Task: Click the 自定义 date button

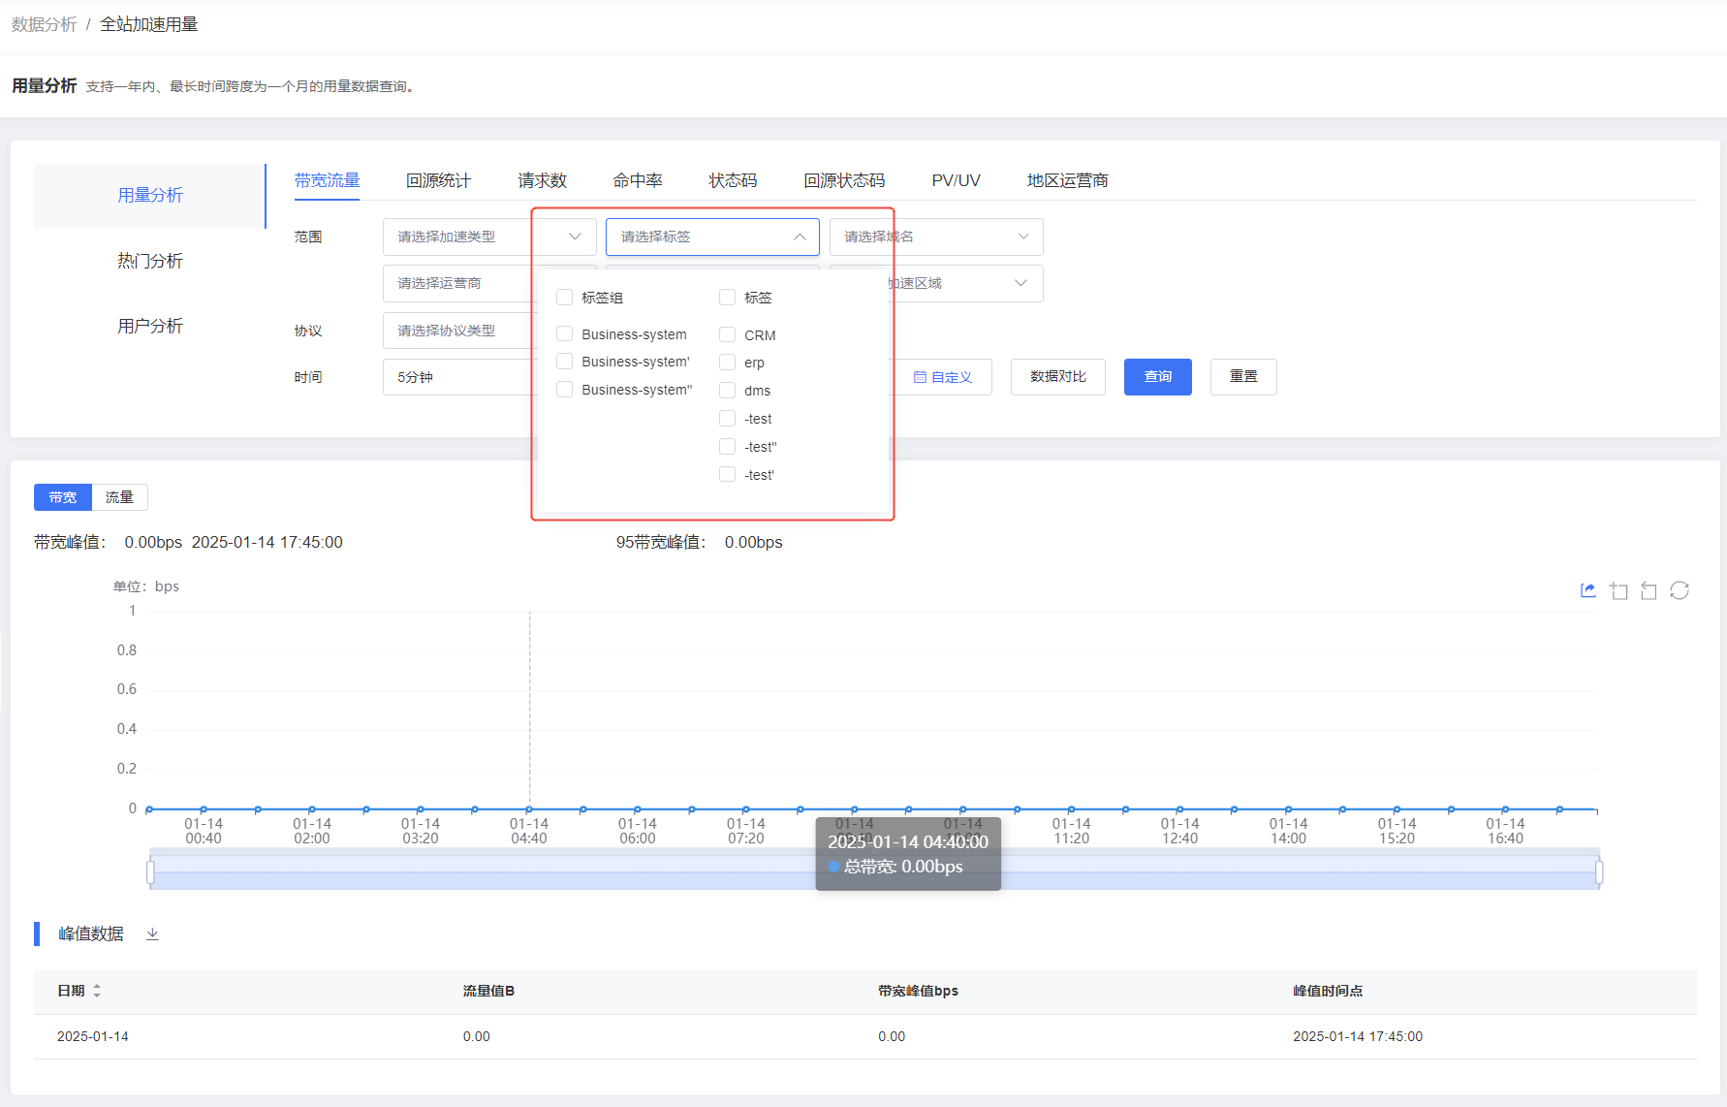Action: [x=943, y=377]
